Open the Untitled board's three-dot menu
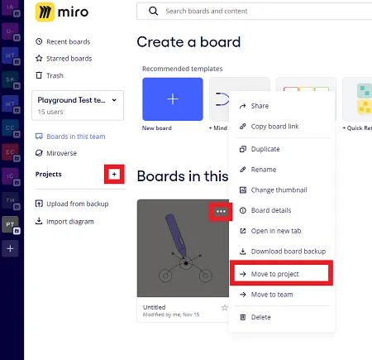The height and width of the screenshot is (360, 372). pyautogui.click(x=221, y=212)
